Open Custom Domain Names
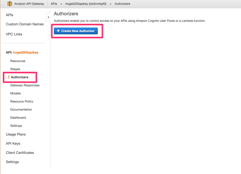Screen dimensions: 241x174 [24, 24]
